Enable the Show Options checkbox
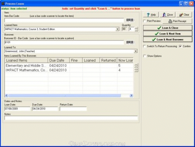The image size is (195, 147). click(144, 56)
